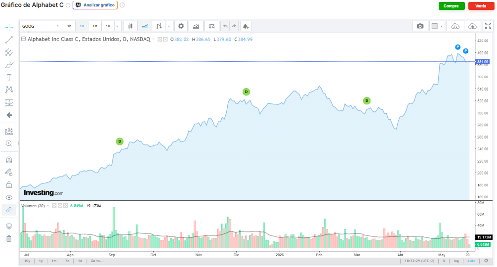Open info icon beside Analizar gráfico
This screenshot has width=497, height=267.
coord(123,5)
